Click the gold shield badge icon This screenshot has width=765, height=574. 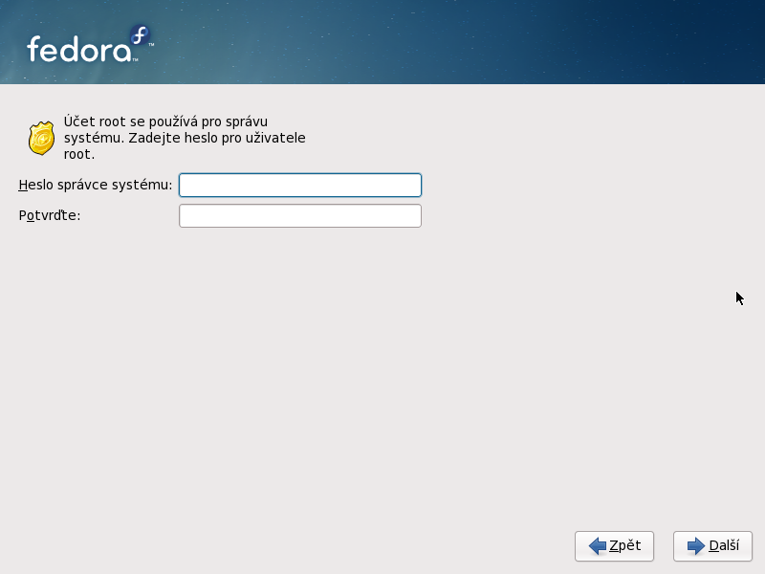pyautogui.click(x=41, y=138)
